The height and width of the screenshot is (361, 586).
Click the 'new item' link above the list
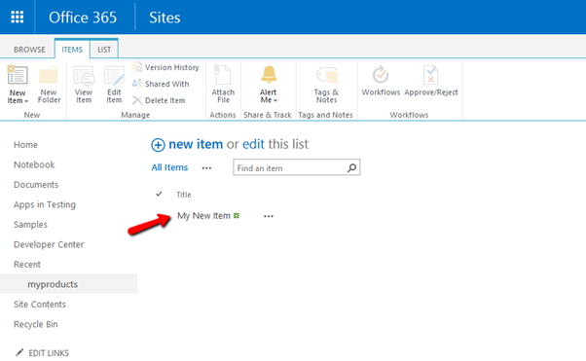196,144
